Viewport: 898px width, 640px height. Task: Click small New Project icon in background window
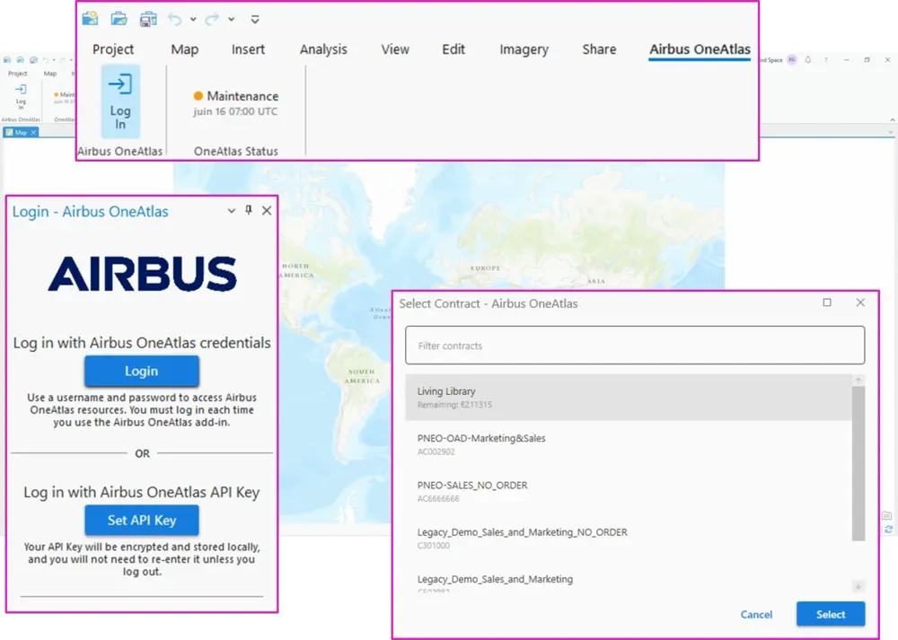point(7,59)
